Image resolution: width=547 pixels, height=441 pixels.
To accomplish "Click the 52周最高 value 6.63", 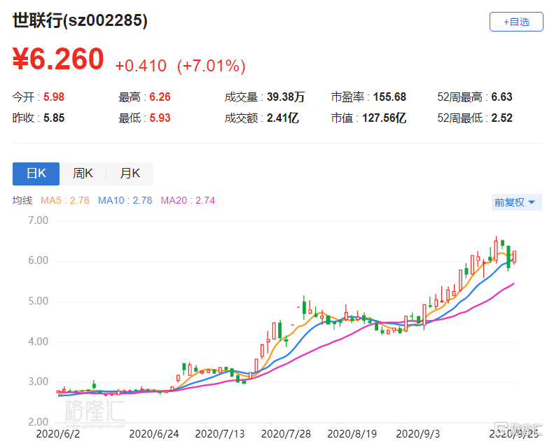I will [501, 97].
